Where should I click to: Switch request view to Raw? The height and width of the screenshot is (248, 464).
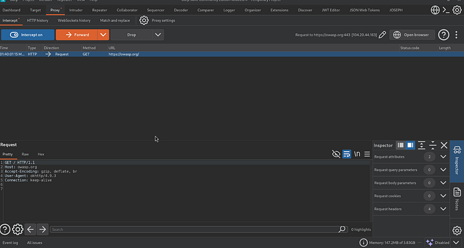25,155
